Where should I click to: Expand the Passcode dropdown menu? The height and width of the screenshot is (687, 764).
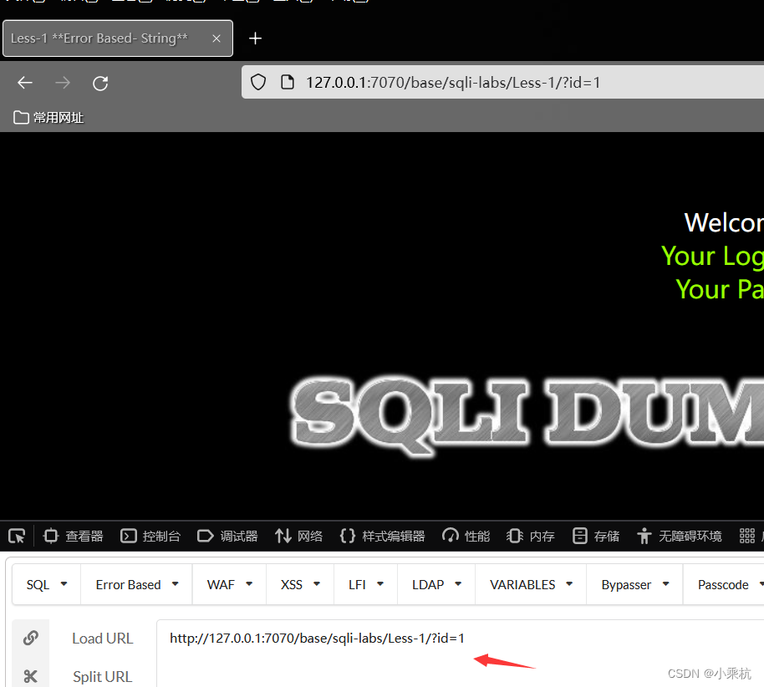point(724,584)
